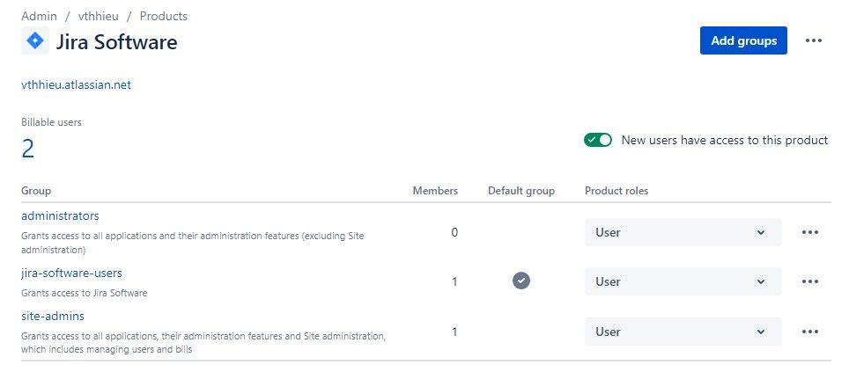Image resolution: width=849 pixels, height=372 pixels.
Task: Go to the Admin breadcrumb
Action: tap(39, 16)
